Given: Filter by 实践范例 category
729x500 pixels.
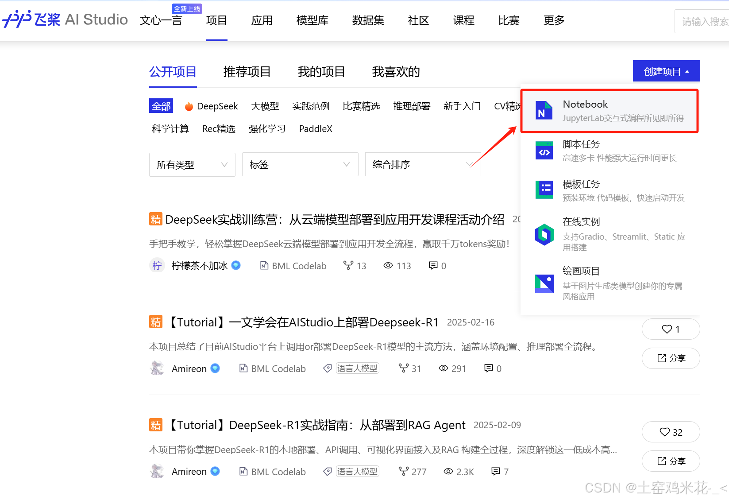Looking at the screenshot, I should [311, 106].
